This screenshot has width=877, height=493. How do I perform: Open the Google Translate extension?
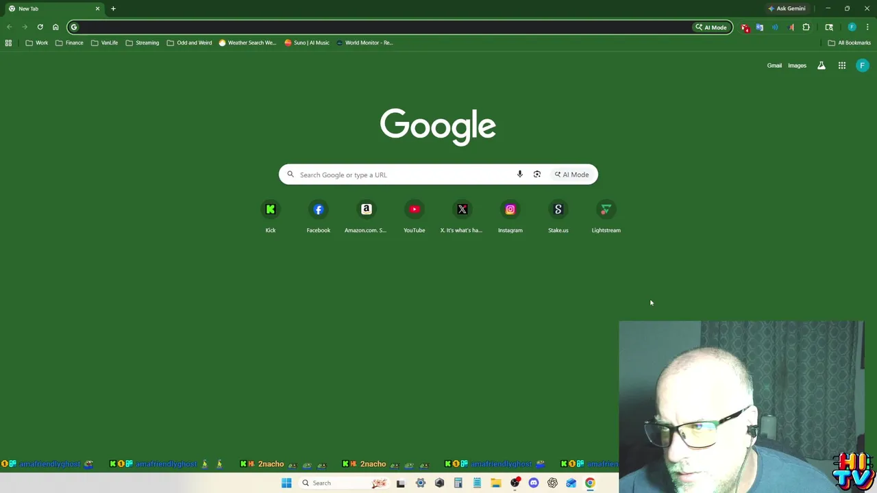pos(760,27)
